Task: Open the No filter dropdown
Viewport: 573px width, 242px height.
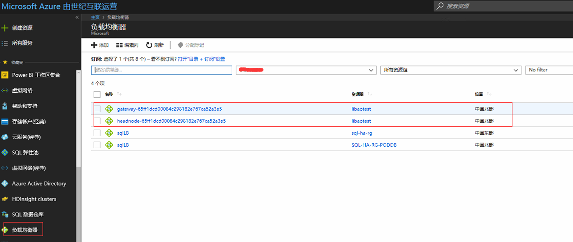Action: click(x=548, y=70)
